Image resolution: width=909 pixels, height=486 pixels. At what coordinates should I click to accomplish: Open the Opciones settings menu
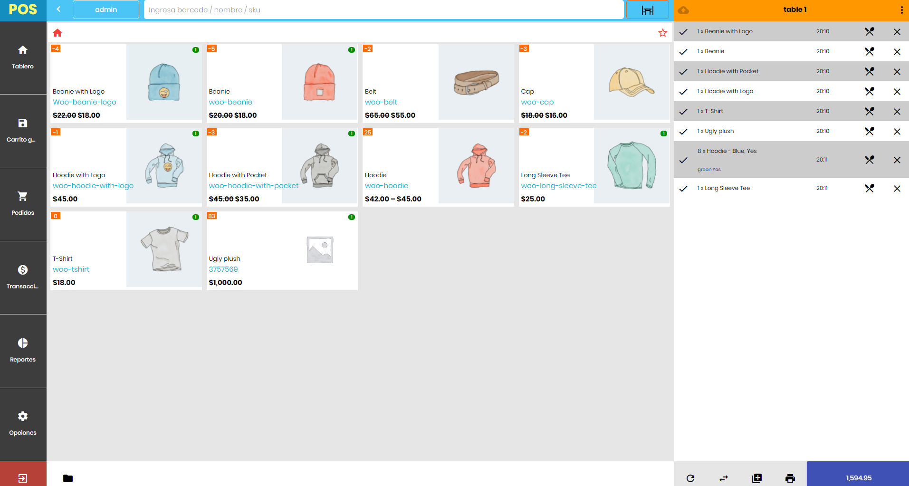point(23,424)
